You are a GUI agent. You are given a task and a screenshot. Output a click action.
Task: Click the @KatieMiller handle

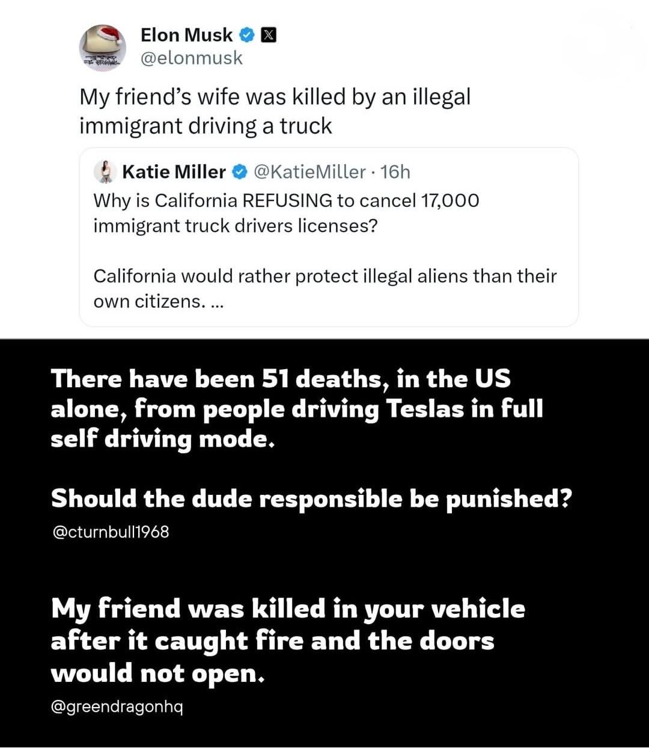click(x=310, y=172)
